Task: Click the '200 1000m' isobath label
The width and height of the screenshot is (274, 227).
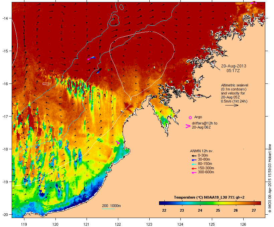Action: pos(111,206)
